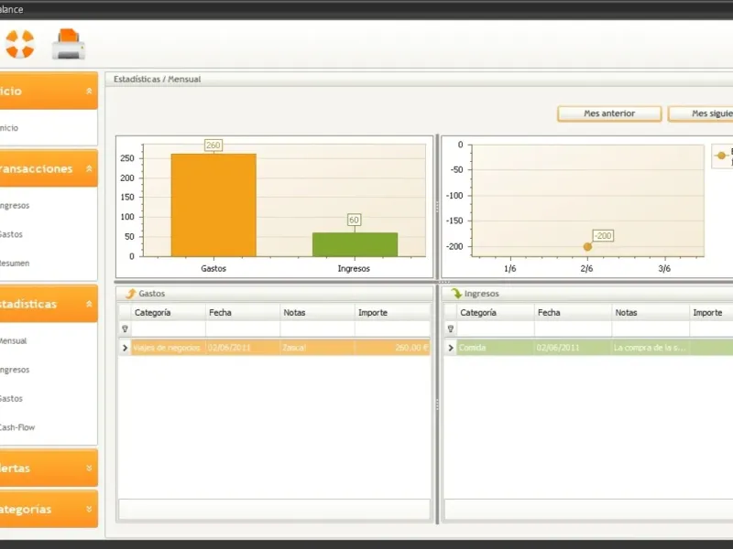Collapse the Inicio sidebar section
This screenshot has height=549, width=733.
click(89, 91)
